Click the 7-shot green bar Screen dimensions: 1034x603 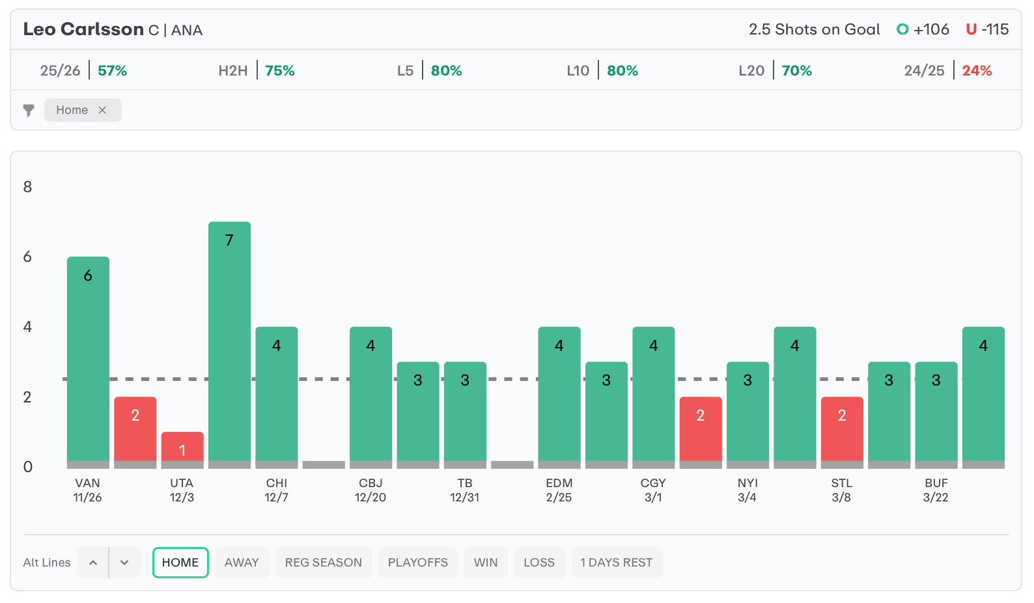click(229, 342)
